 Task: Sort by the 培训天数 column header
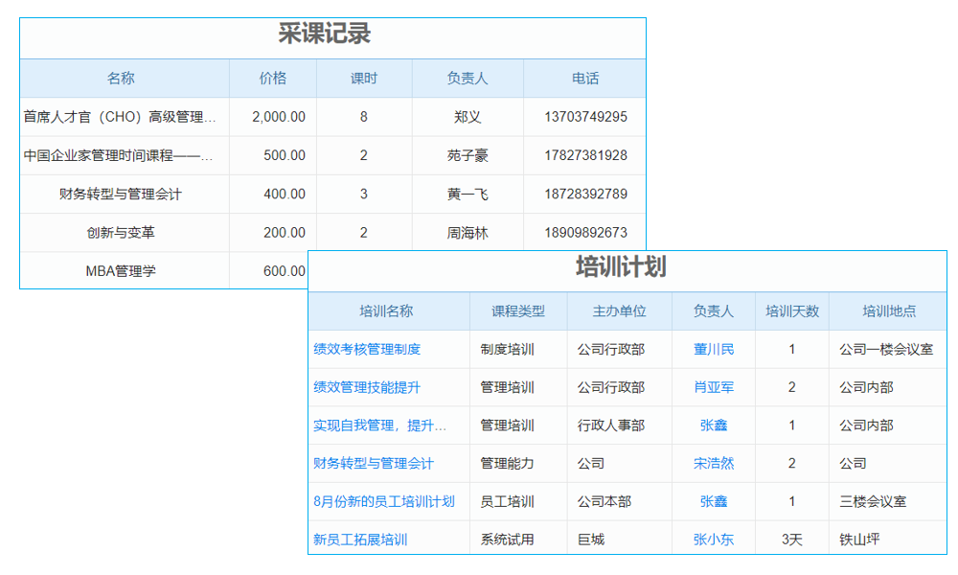tap(790, 311)
